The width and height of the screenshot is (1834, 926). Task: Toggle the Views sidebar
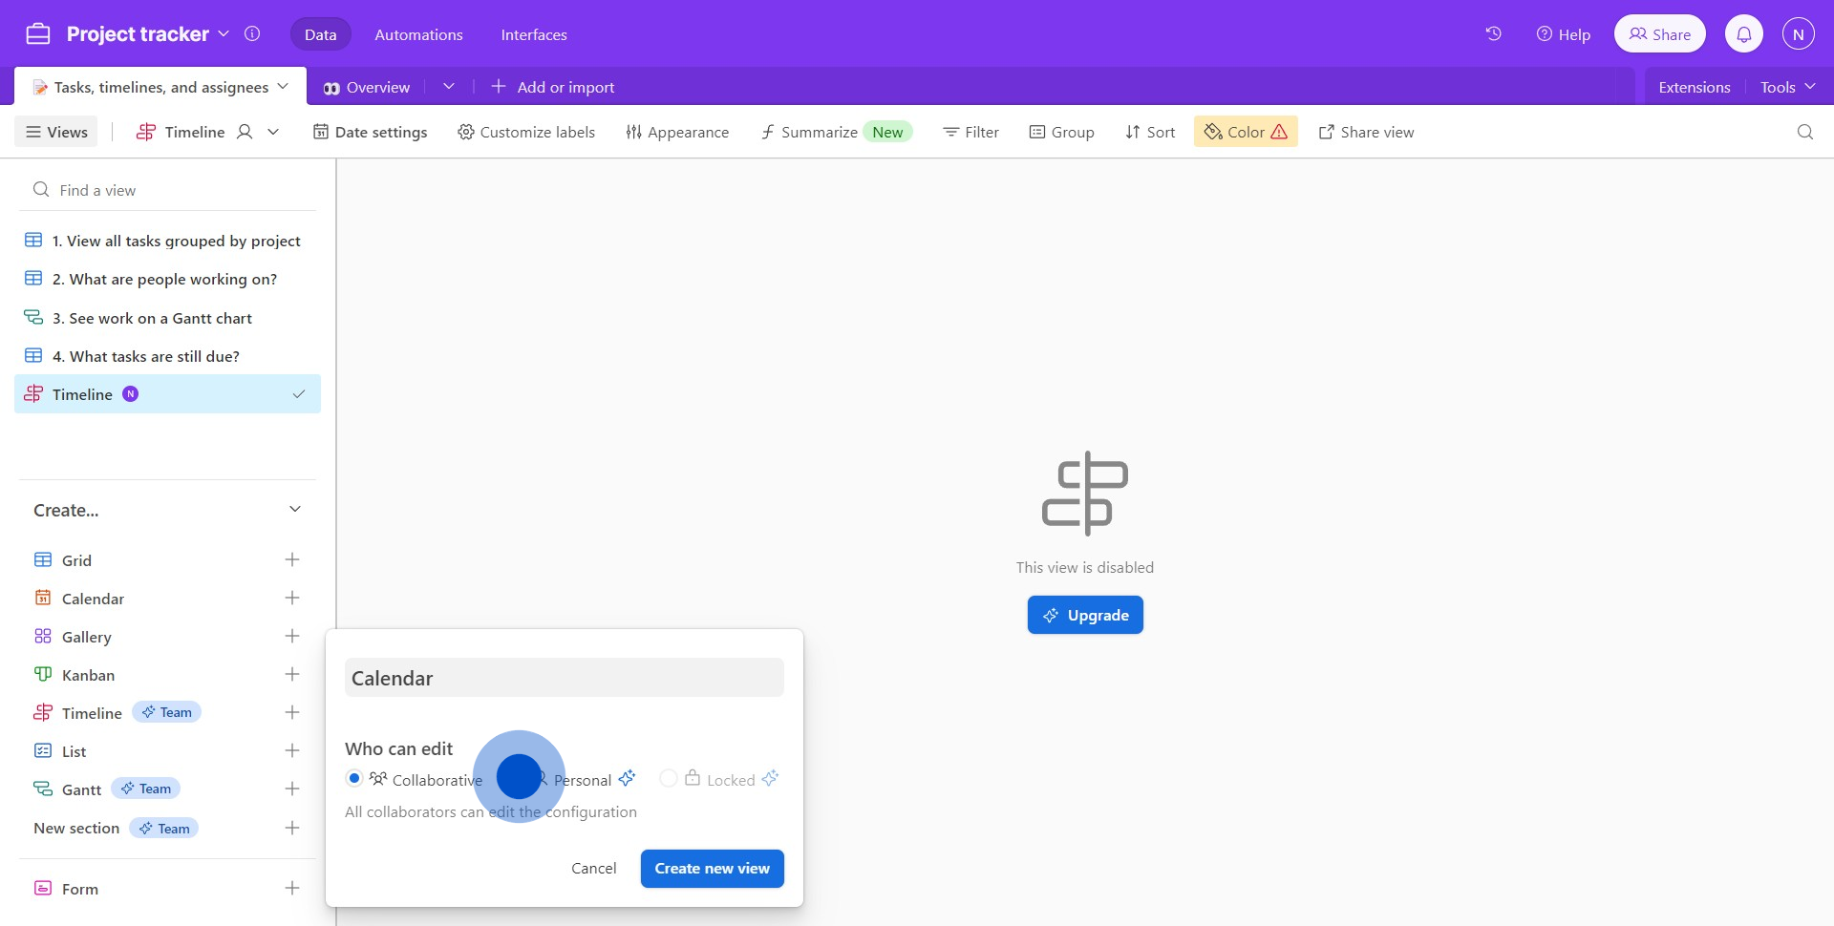(56, 132)
